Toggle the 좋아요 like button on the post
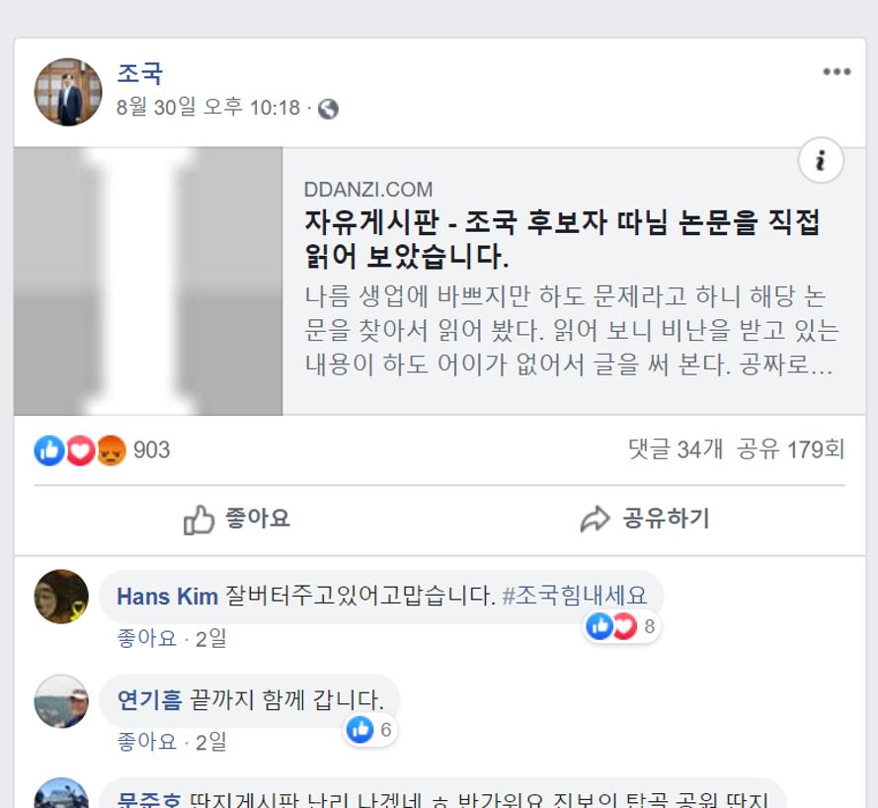 coord(237,519)
